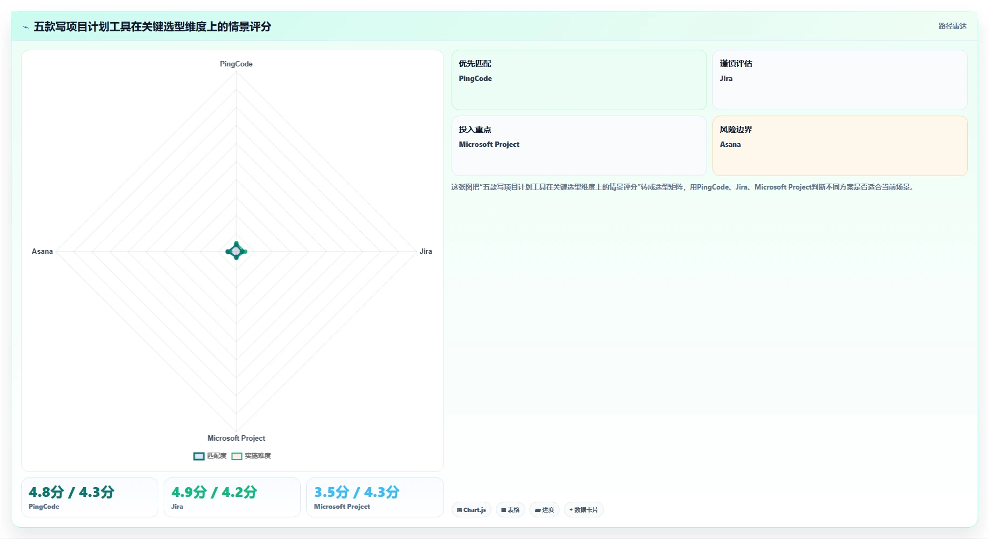Select the 进度 tag chip
The height and width of the screenshot is (539, 989).
544,510
